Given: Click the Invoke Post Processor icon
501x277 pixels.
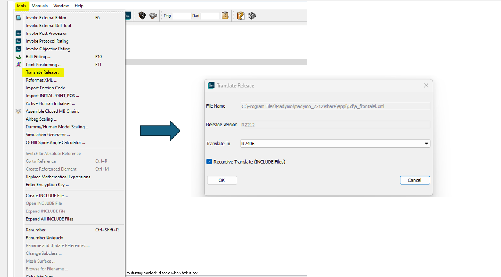Looking at the screenshot, I should click(18, 33).
